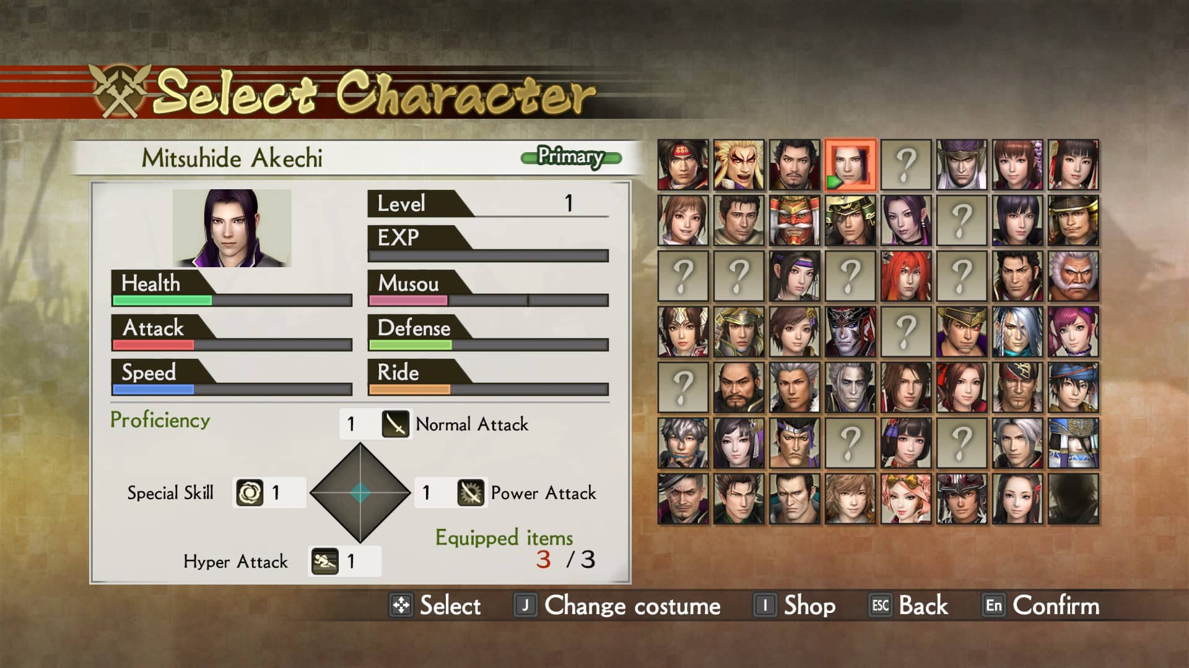The height and width of the screenshot is (668, 1189).
Task: Click the locked question mark slot in top row
Action: [906, 165]
